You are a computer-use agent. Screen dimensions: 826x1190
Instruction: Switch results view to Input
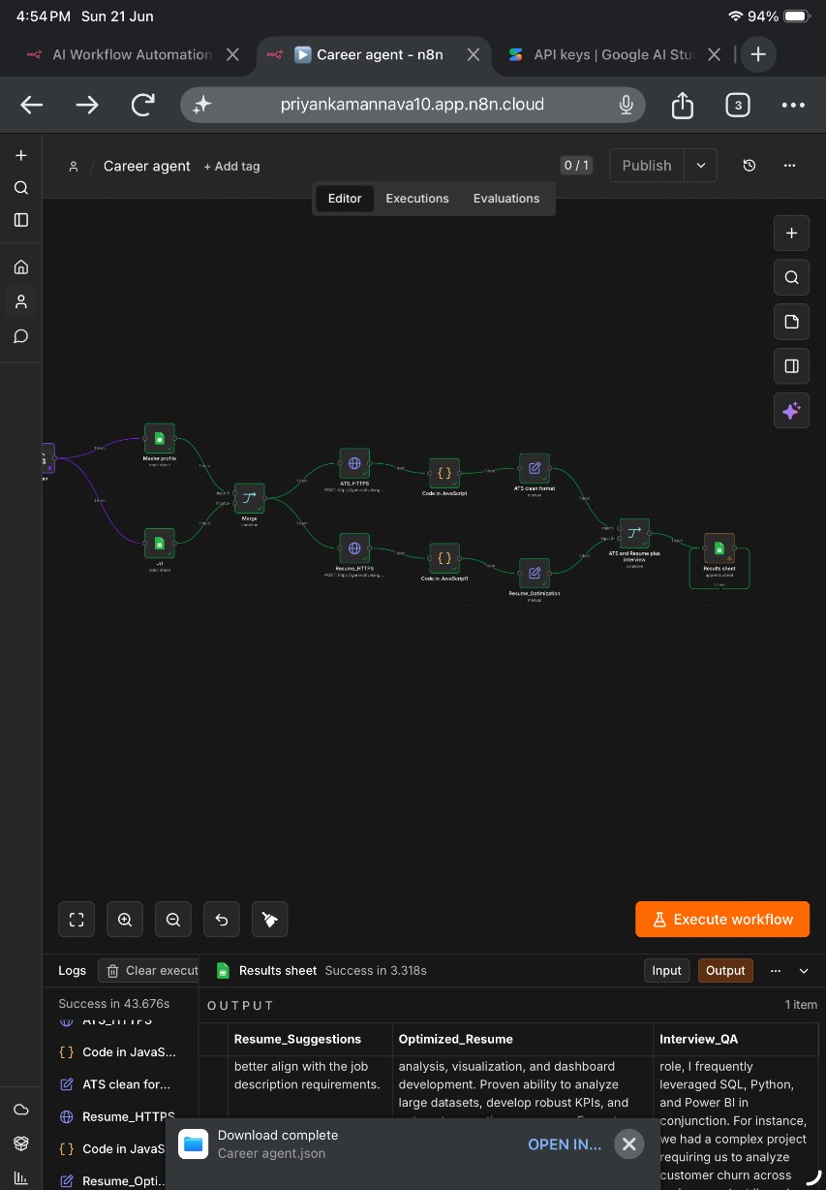666,970
